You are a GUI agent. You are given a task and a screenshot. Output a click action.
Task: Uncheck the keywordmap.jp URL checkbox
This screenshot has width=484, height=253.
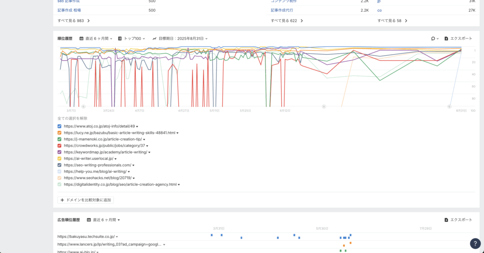[59, 152]
